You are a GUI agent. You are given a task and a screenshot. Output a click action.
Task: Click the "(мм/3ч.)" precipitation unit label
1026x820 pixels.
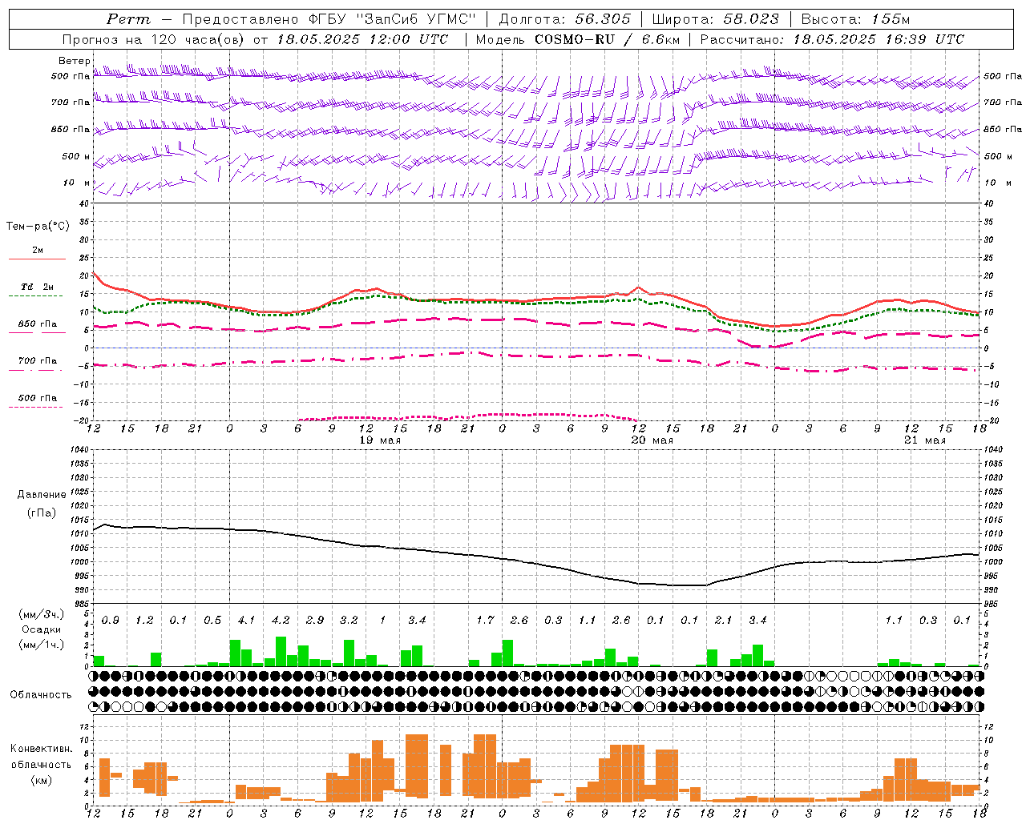click(41, 614)
